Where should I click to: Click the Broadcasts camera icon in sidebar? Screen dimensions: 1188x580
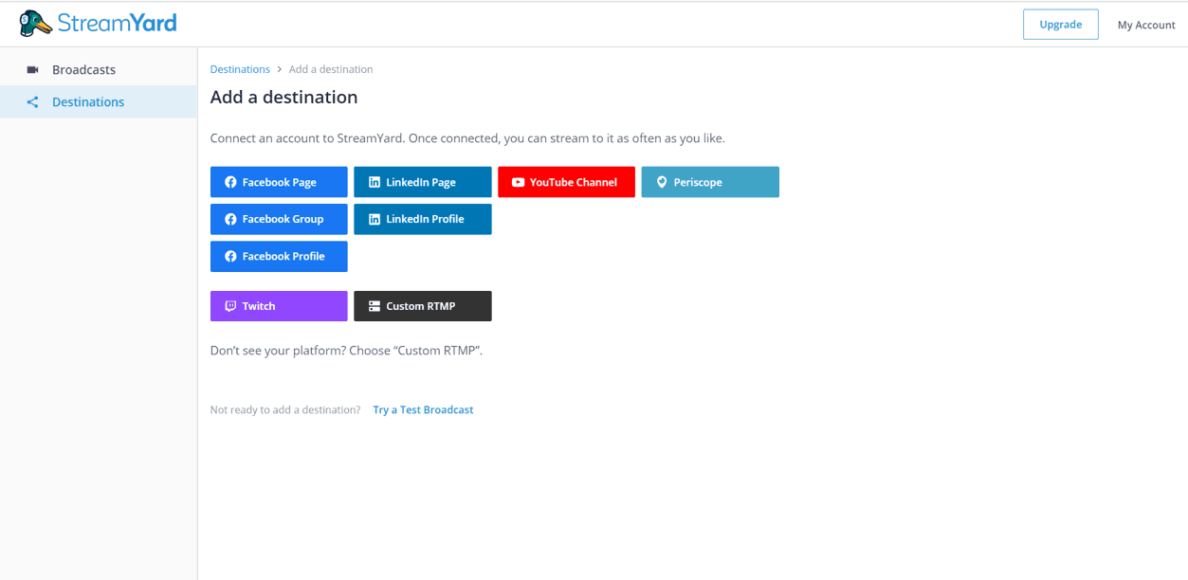click(x=33, y=70)
